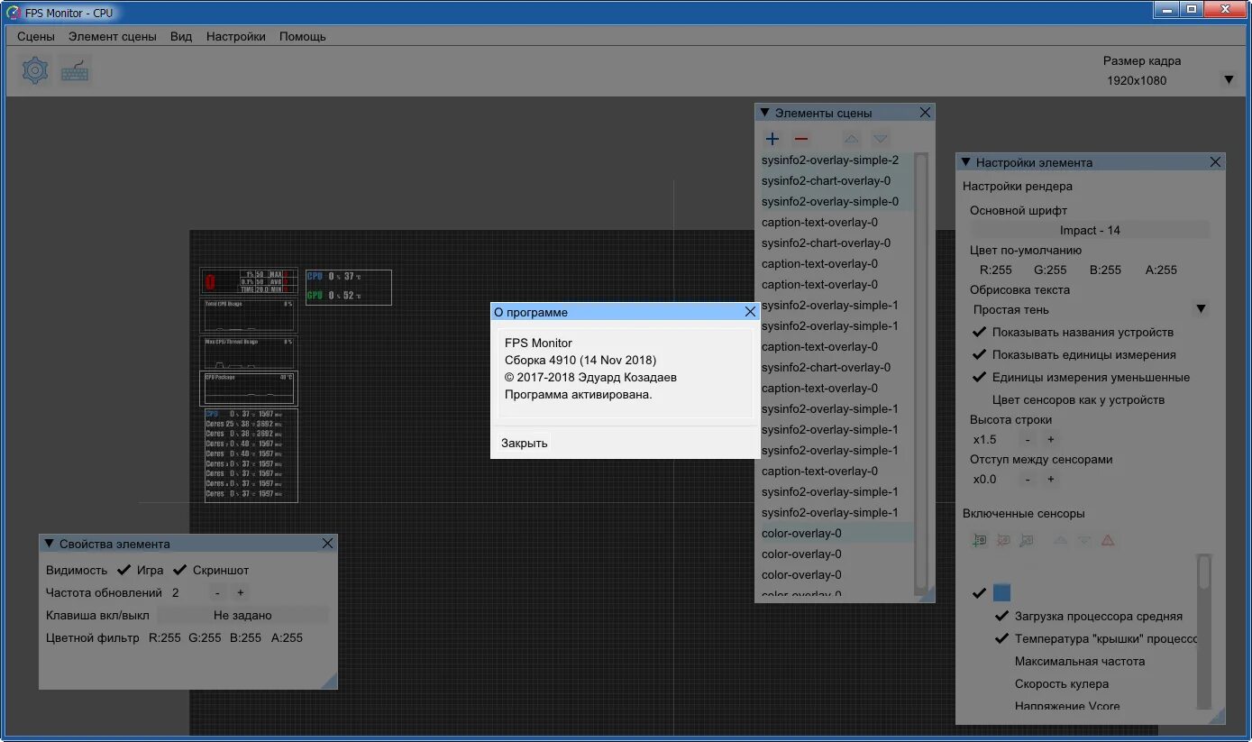Click the green add-sensor icon
This screenshot has height=742, width=1252.
(x=980, y=541)
